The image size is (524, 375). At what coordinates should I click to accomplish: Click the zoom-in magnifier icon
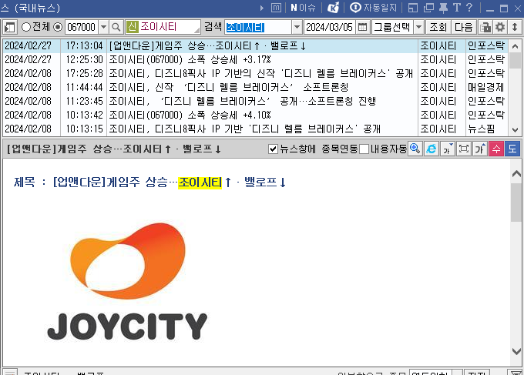point(415,149)
